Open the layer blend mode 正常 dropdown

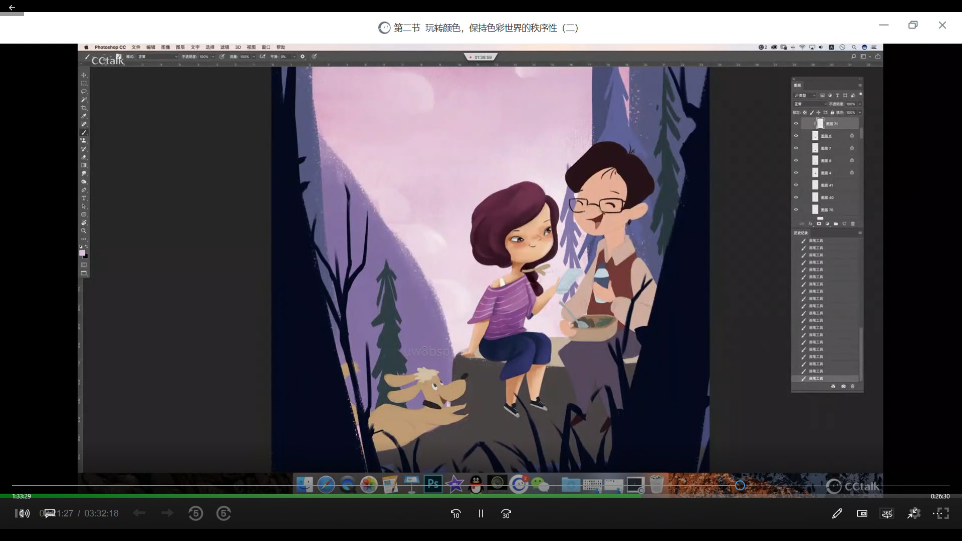pyautogui.click(x=810, y=104)
